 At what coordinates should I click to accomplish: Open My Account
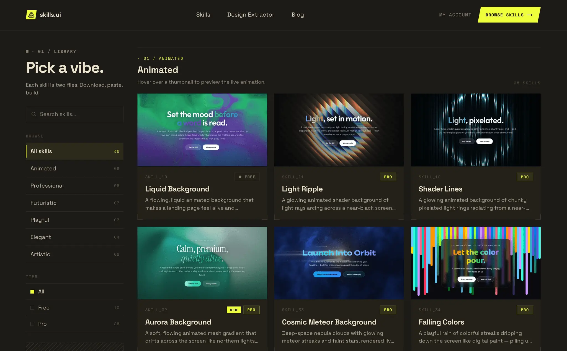pos(455,15)
